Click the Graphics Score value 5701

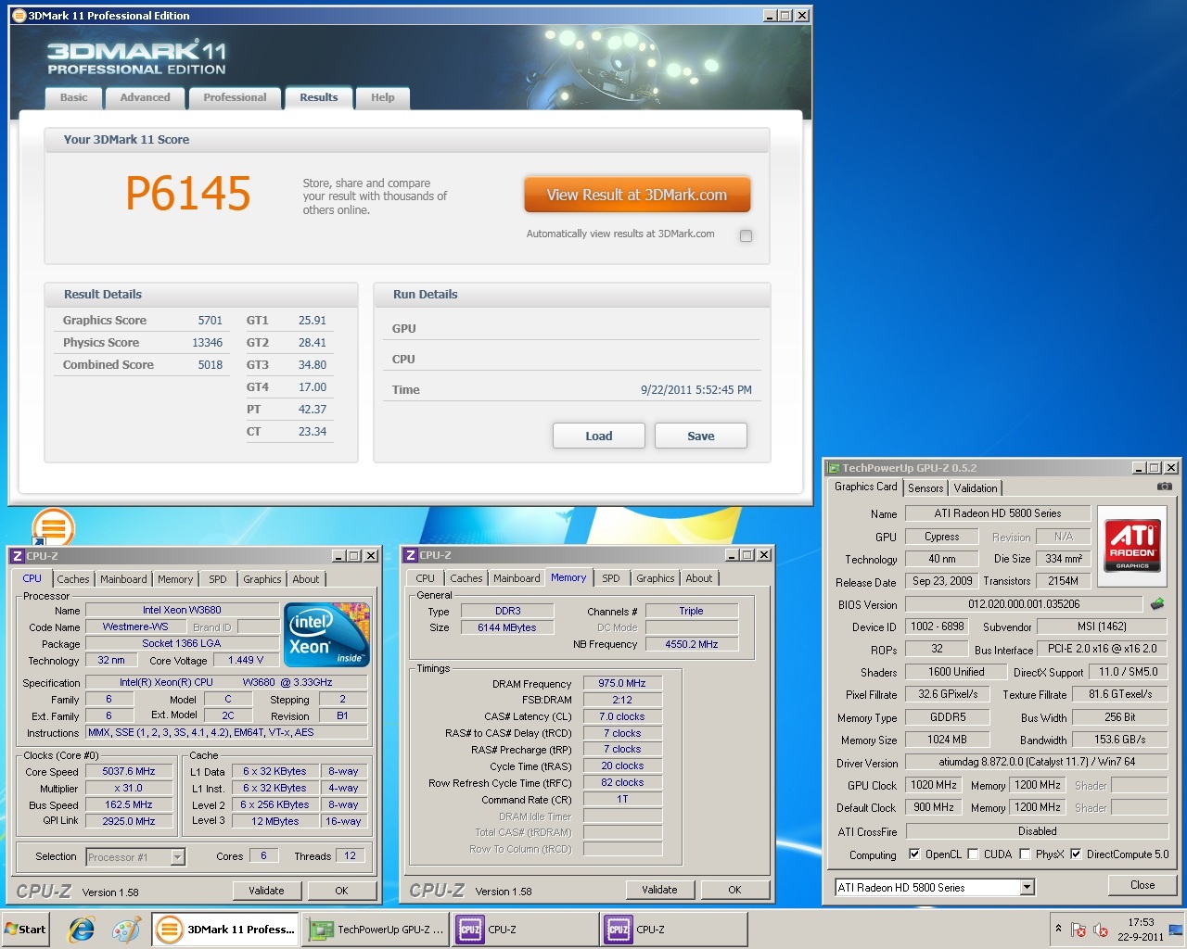[211, 321]
